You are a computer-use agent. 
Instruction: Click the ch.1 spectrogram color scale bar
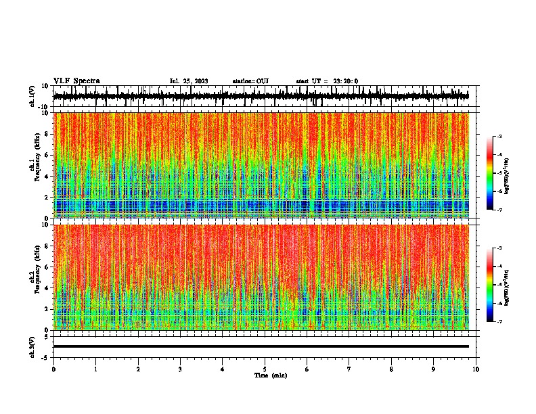(490, 173)
